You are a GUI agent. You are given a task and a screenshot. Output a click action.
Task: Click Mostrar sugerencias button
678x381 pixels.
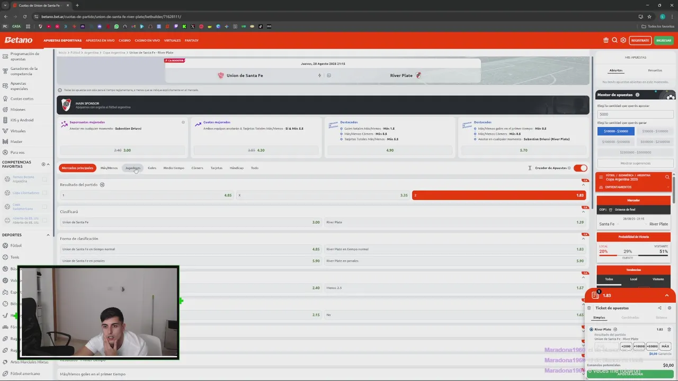[x=636, y=163]
